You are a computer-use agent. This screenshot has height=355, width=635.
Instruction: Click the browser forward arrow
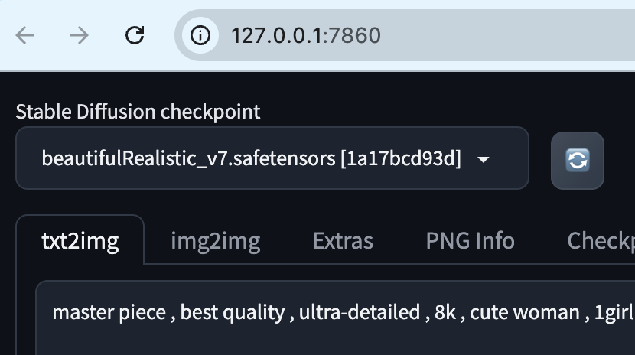(x=80, y=35)
